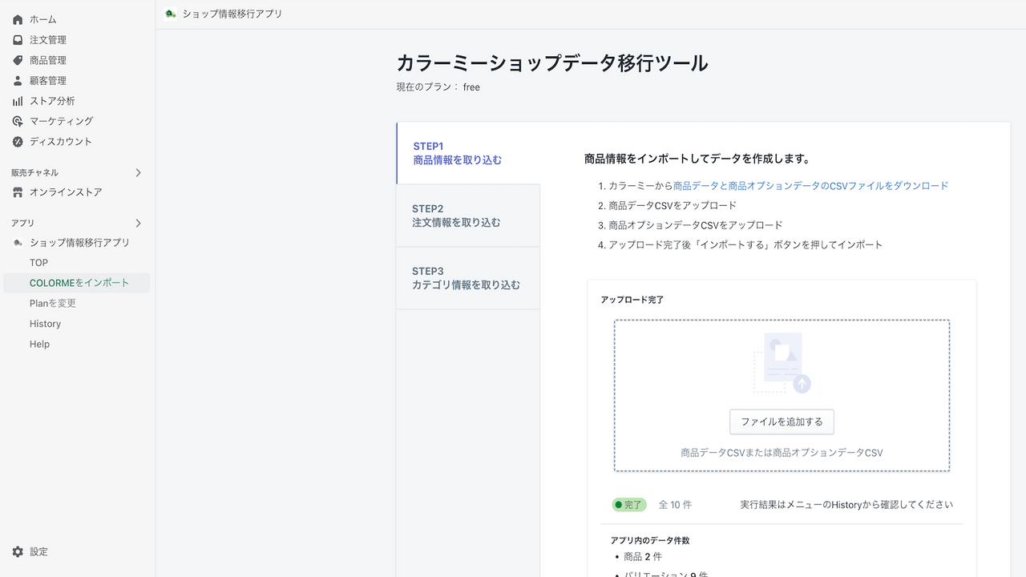Click the discount percent badge icon

18,142
